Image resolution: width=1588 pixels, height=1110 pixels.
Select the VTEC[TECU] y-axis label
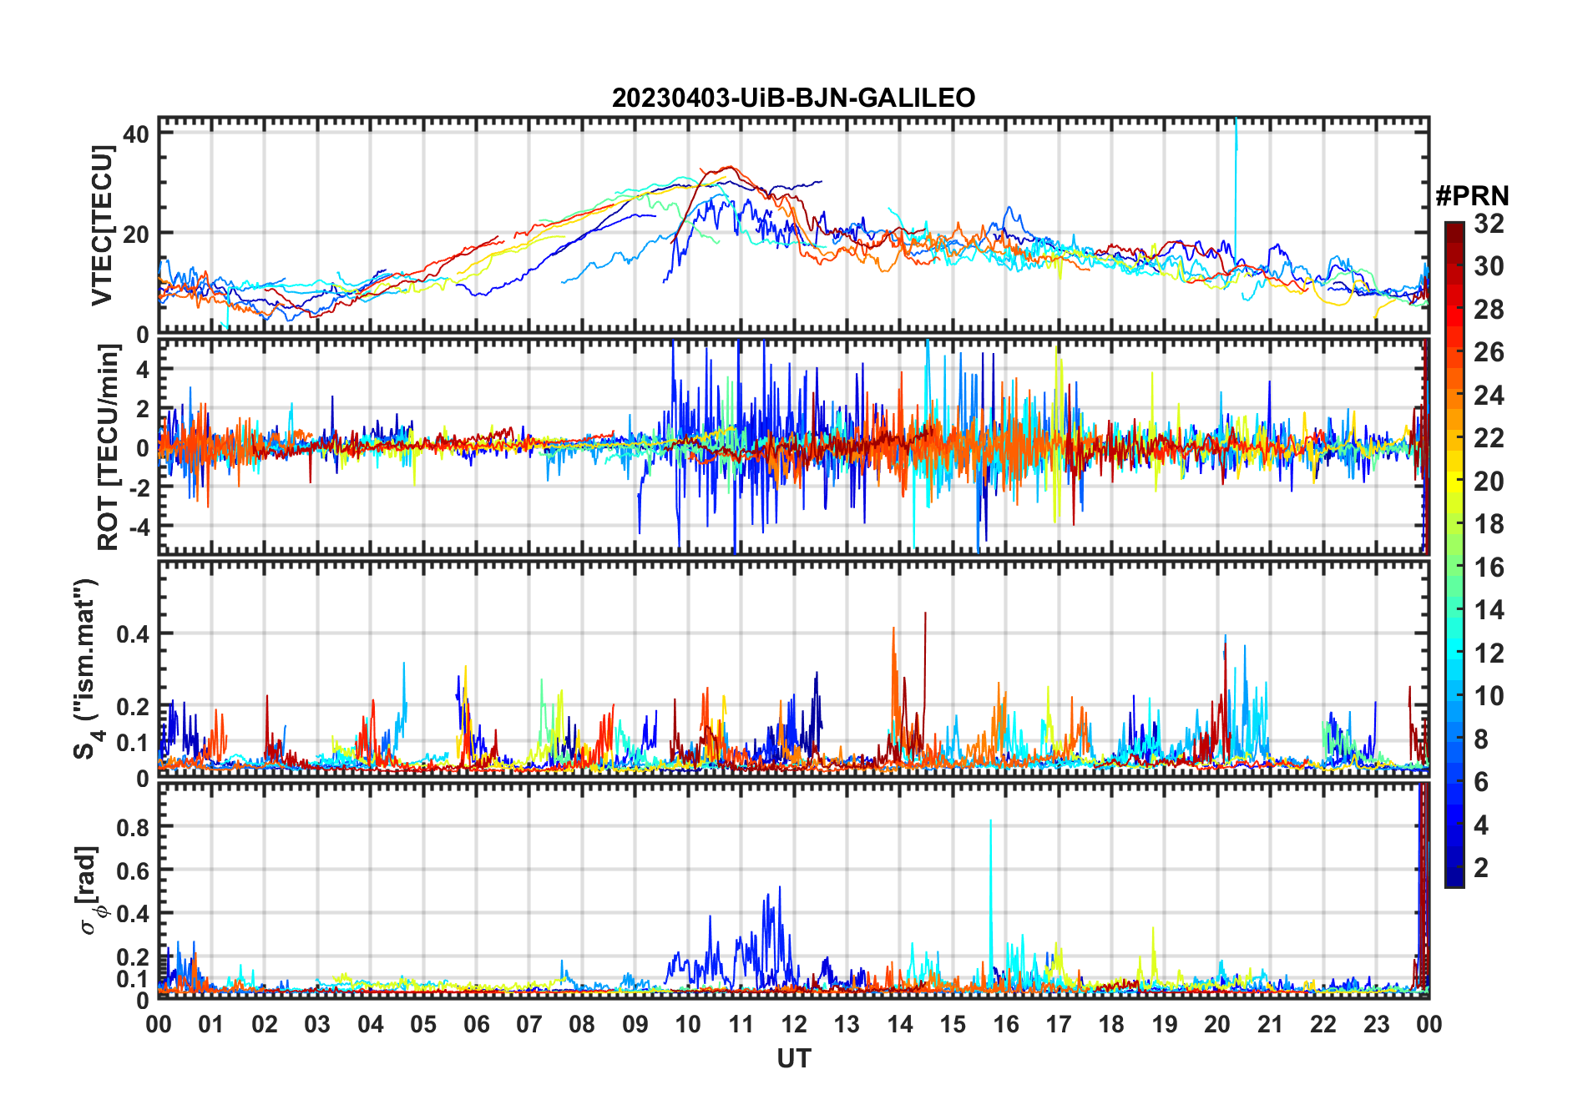click(x=102, y=225)
